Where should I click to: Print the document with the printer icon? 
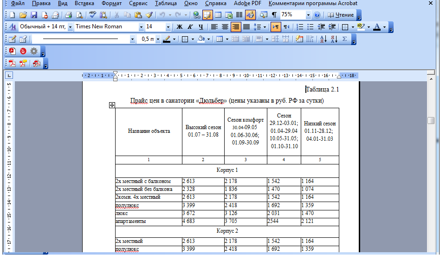point(69,15)
